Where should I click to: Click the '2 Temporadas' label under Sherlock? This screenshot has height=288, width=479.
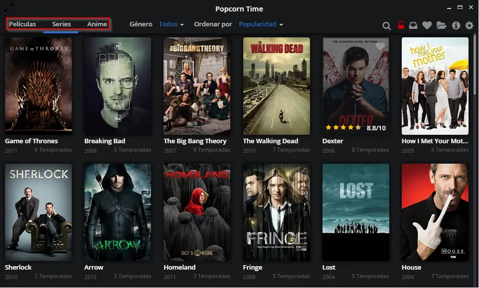[x=53, y=276]
